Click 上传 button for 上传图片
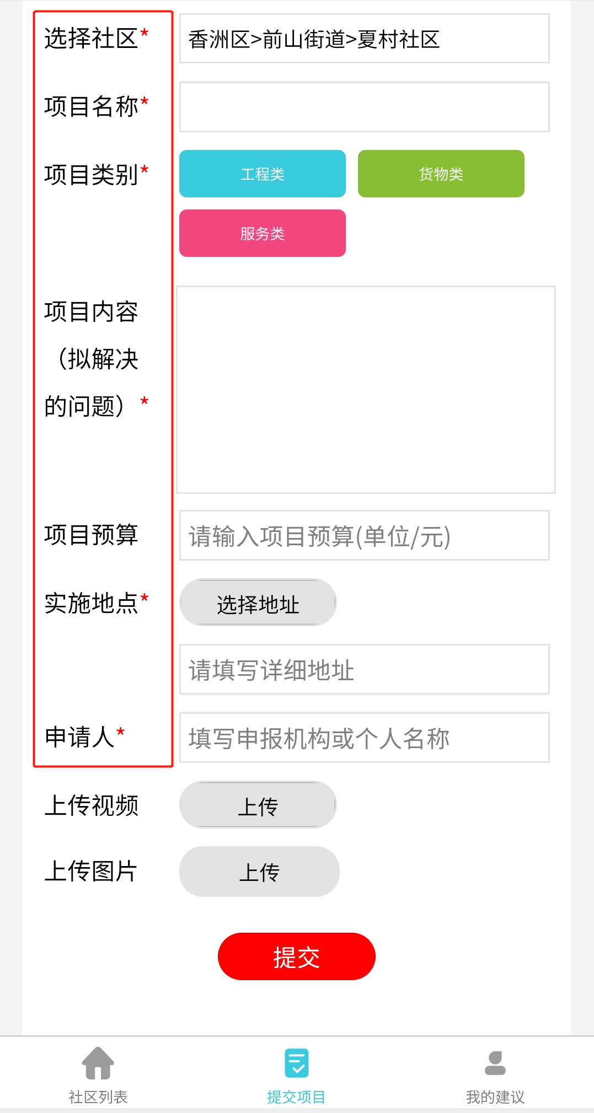This screenshot has width=594, height=1113. [x=259, y=872]
